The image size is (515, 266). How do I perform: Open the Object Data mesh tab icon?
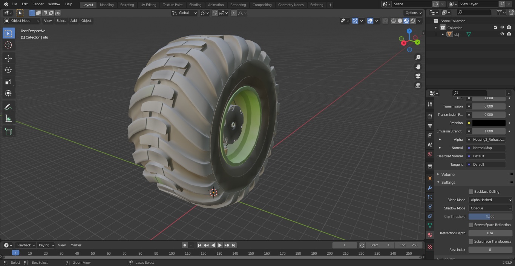point(430,225)
